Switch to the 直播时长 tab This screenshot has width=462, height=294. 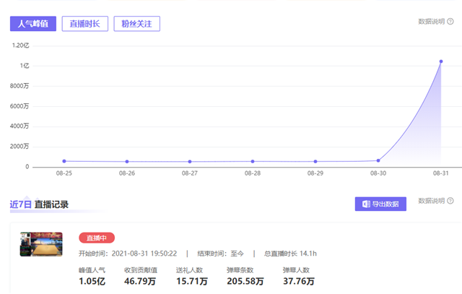[x=84, y=24]
